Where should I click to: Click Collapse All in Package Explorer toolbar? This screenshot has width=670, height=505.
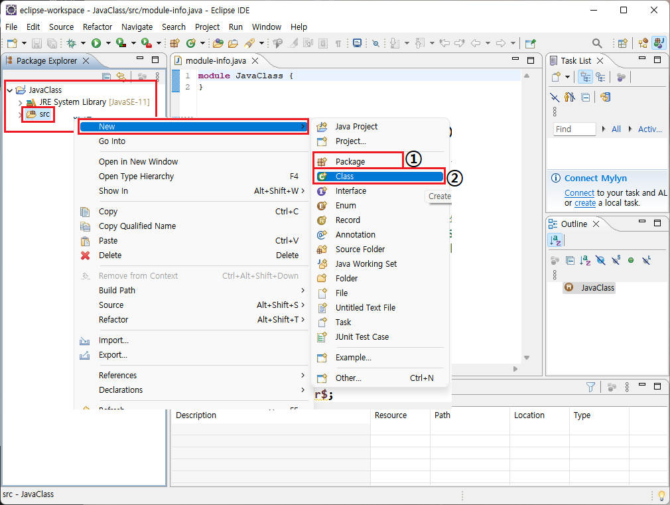(106, 76)
